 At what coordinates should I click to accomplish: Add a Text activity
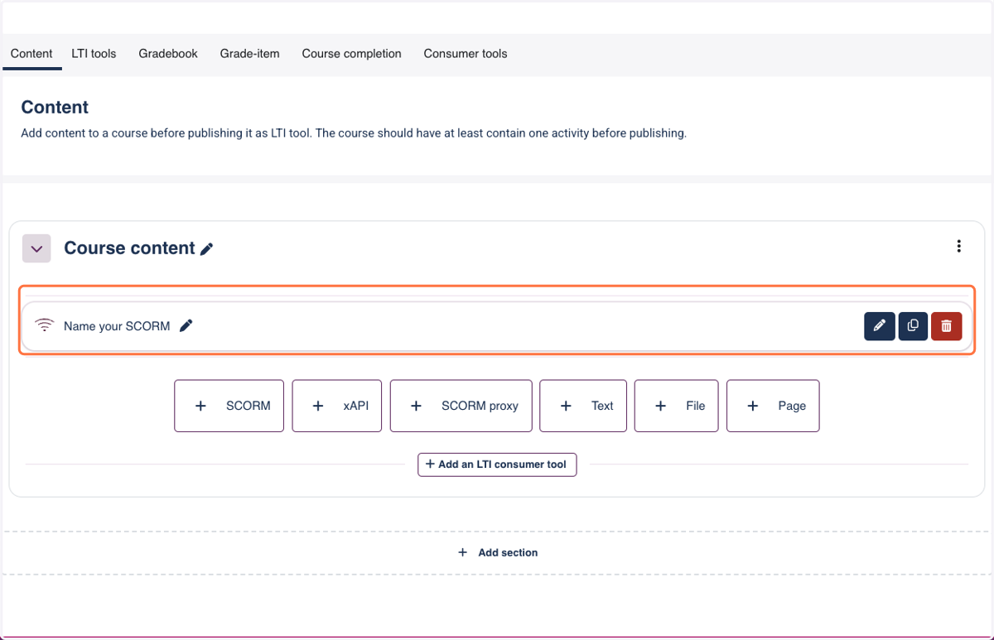(x=582, y=406)
